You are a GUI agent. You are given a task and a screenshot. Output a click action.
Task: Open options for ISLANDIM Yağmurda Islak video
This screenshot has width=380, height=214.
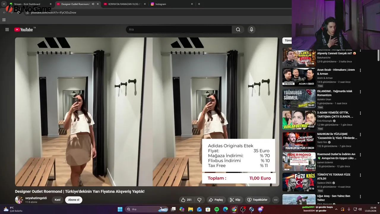pyautogui.click(x=360, y=92)
